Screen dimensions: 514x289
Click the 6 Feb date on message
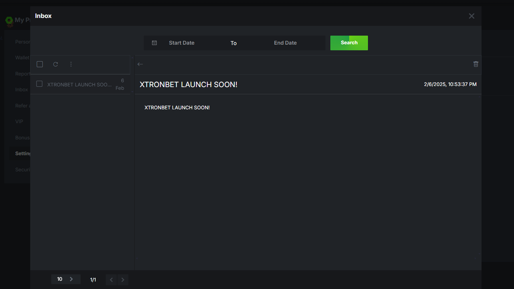(x=120, y=84)
